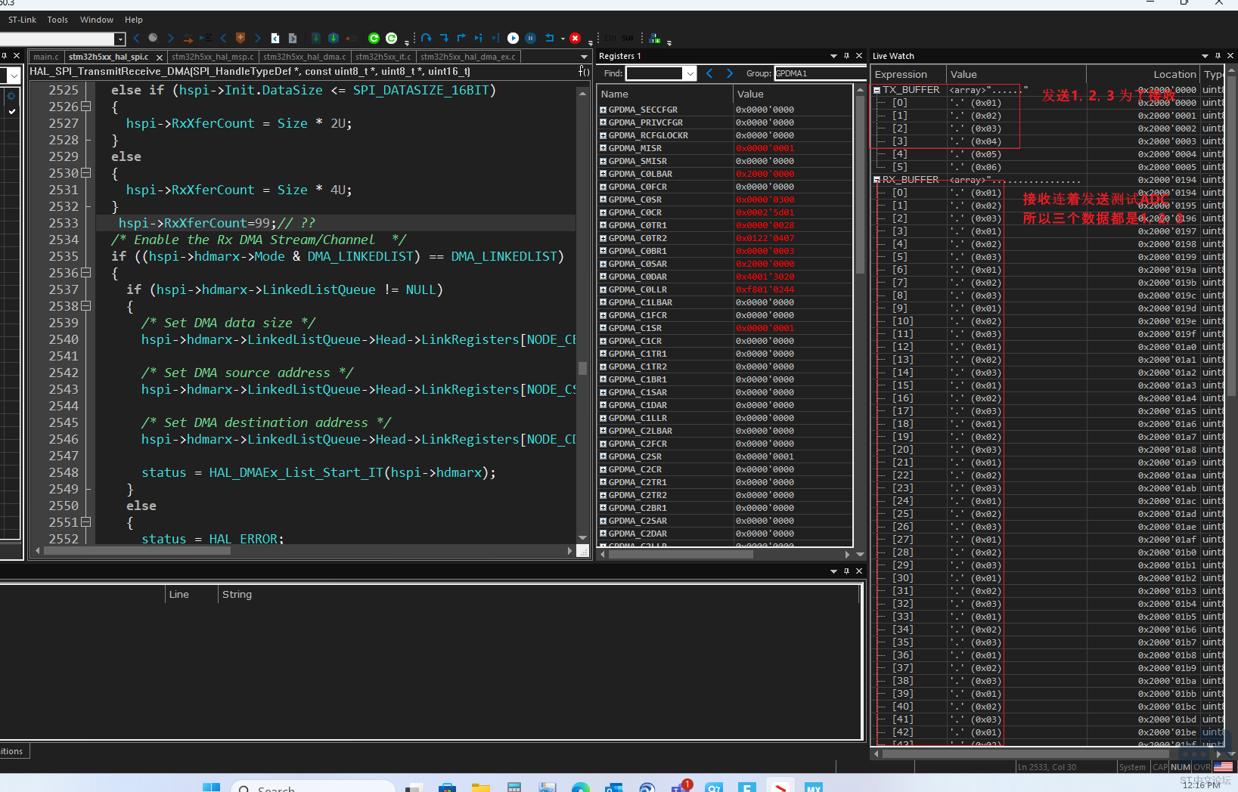Open the Window menu
Viewport: 1238px width, 792px height.
[x=97, y=20]
